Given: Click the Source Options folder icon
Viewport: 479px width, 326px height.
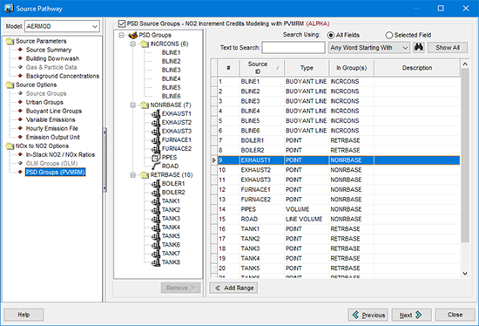Looking at the screenshot, I should click(10, 85).
